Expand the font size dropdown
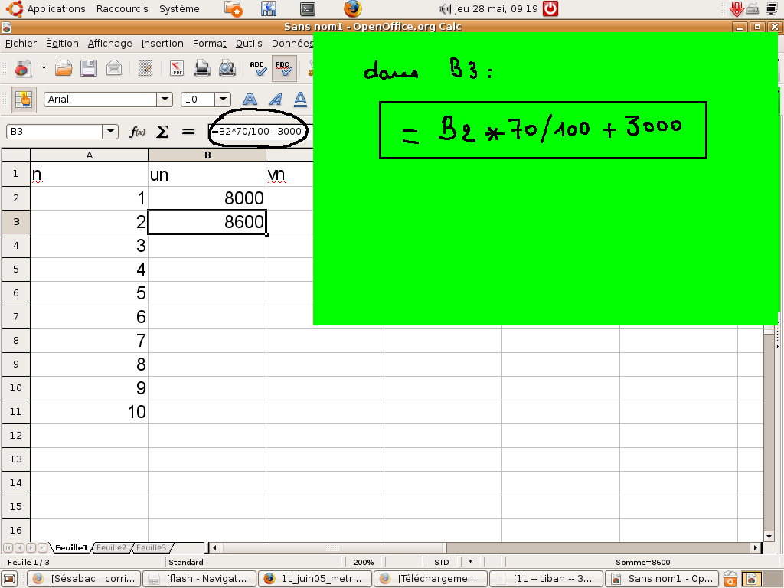 point(223,100)
